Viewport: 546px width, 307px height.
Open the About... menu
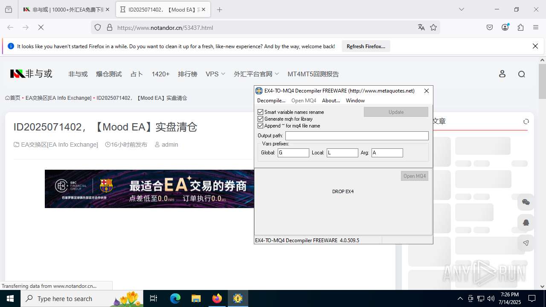coord(331,101)
